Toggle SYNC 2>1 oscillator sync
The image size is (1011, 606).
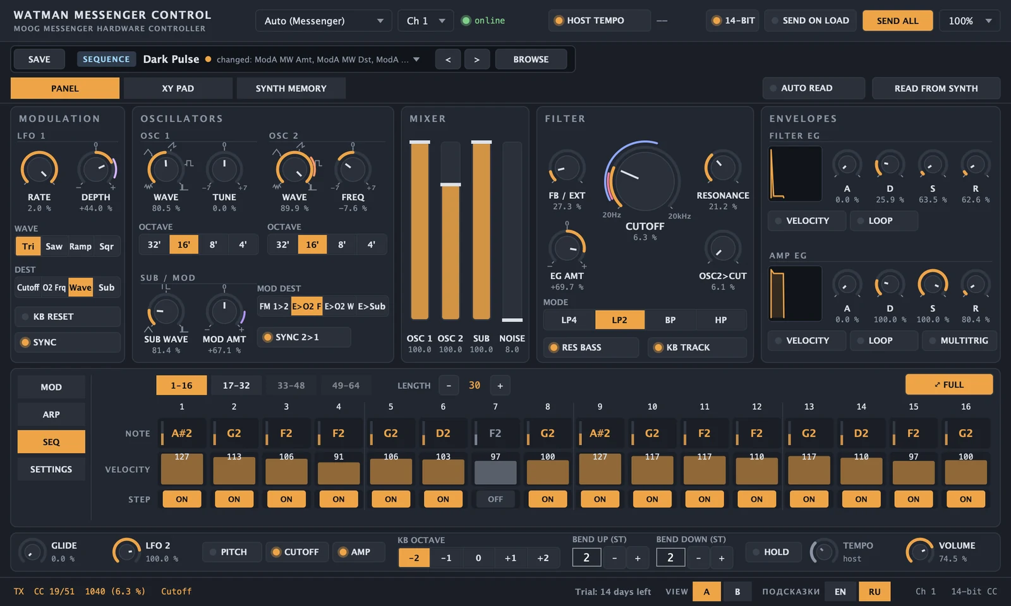pyautogui.click(x=303, y=337)
